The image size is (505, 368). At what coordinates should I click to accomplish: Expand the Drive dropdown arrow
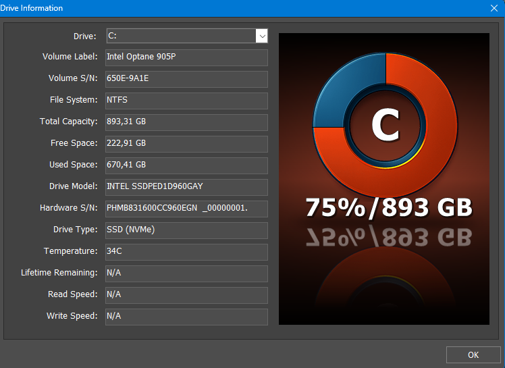pos(261,36)
